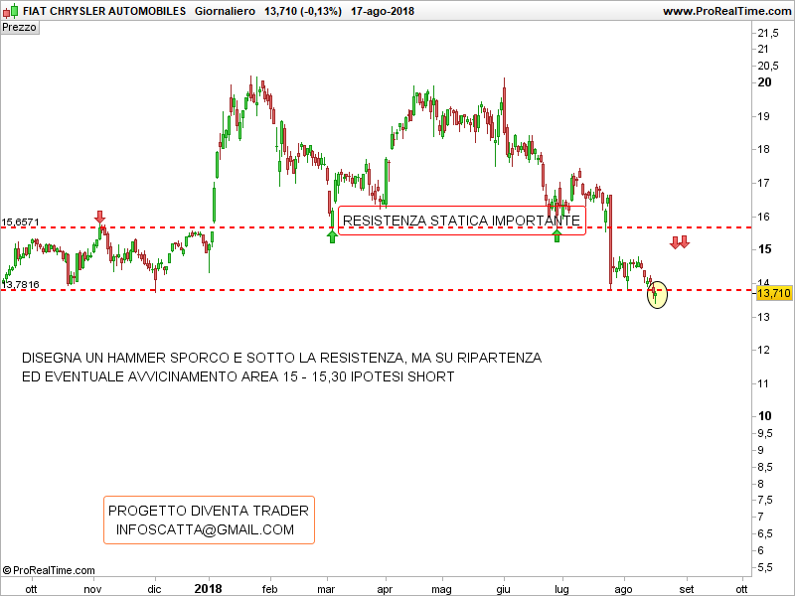Viewport: 795px width, 596px height.
Task: Click the Giornaliero timeframe label
Action: tap(225, 11)
